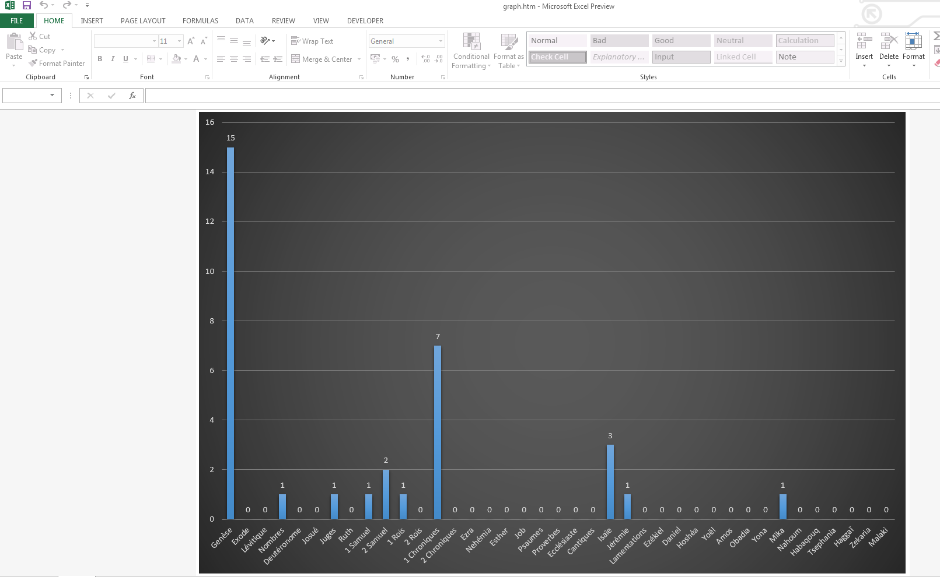Image resolution: width=940 pixels, height=577 pixels.
Task: Click the Cut scissors icon
Action: [33, 36]
